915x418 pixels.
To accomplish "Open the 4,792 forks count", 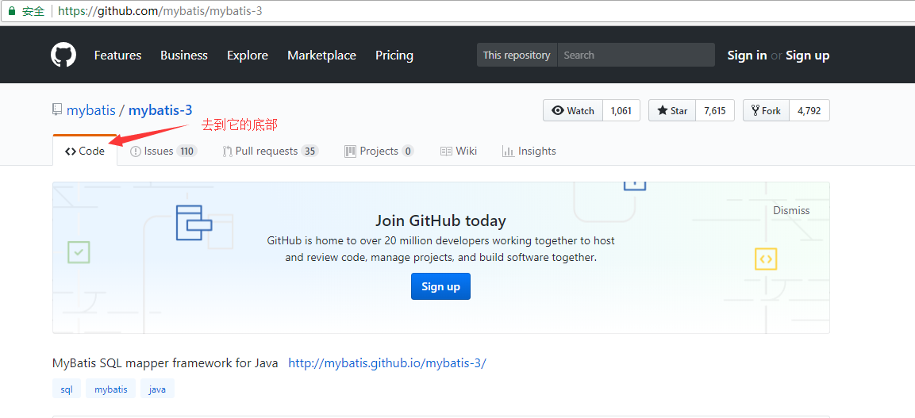I will 809,111.
